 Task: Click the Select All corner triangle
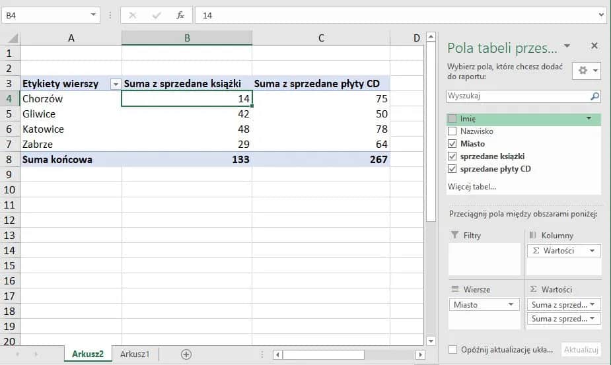coord(13,38)
